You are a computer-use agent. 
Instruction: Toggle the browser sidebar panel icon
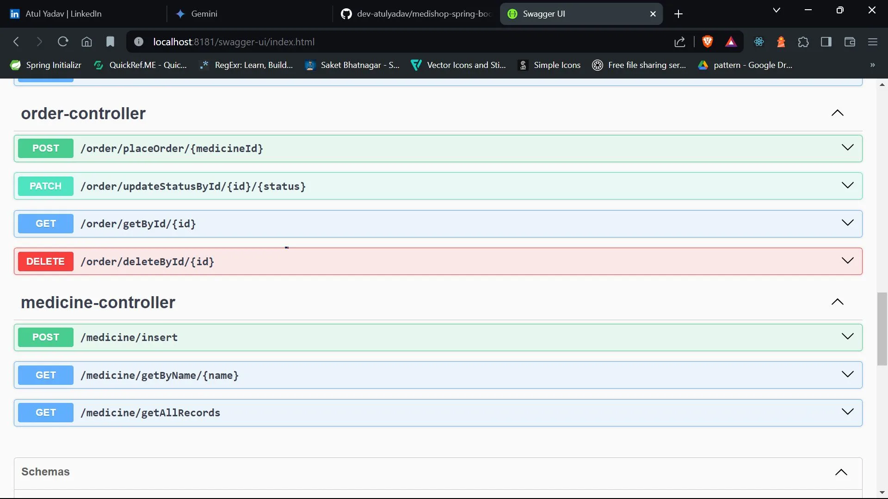tap(826, 42)
